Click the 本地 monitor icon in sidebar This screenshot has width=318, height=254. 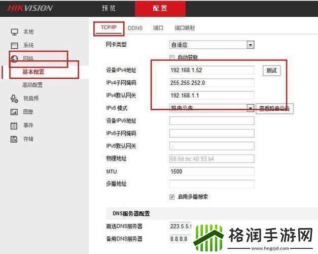click(x=14, y=32)
